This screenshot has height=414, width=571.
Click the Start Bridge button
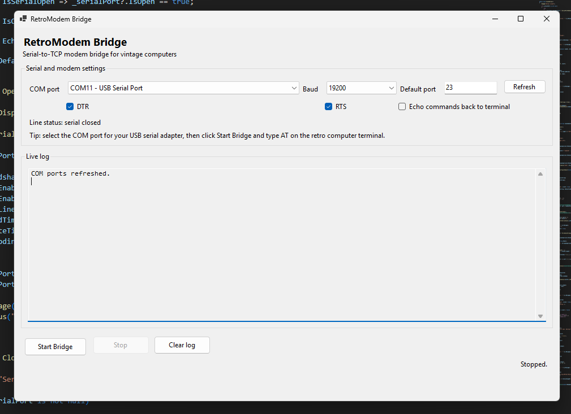tap(55, 347)
